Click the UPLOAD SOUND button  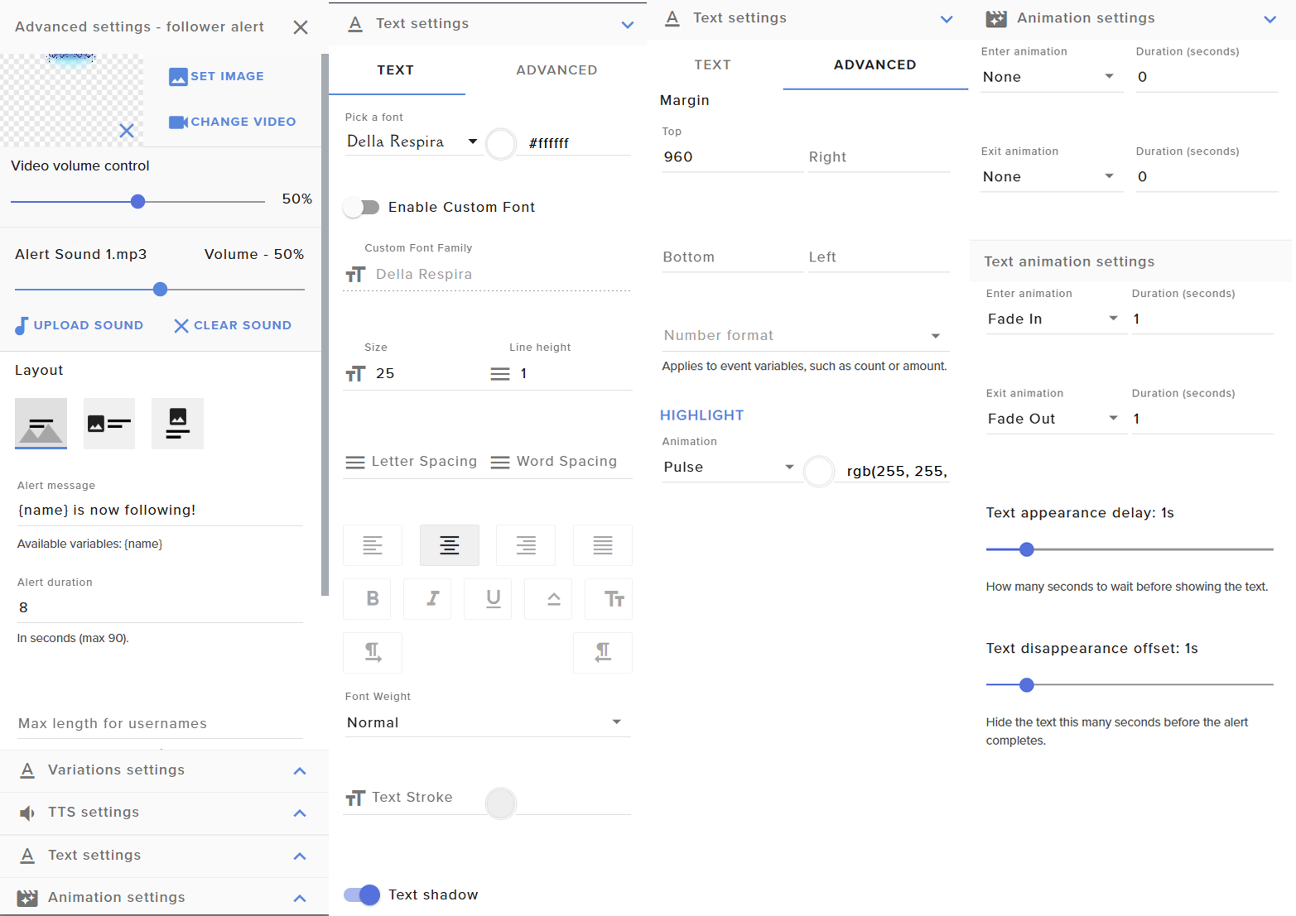click(79, 325)
